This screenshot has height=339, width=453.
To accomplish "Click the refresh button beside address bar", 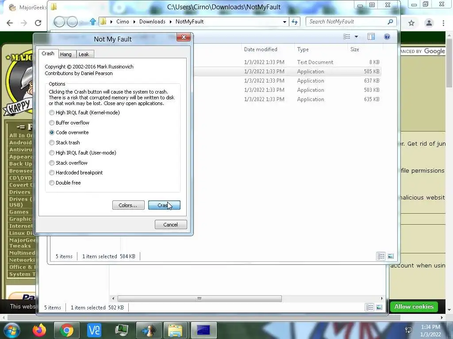I will point(295,22).
